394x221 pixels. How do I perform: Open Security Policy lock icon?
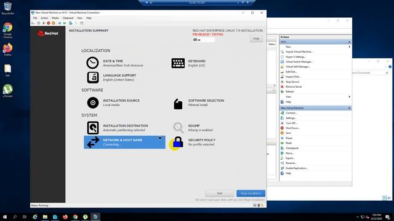[178, 142]
